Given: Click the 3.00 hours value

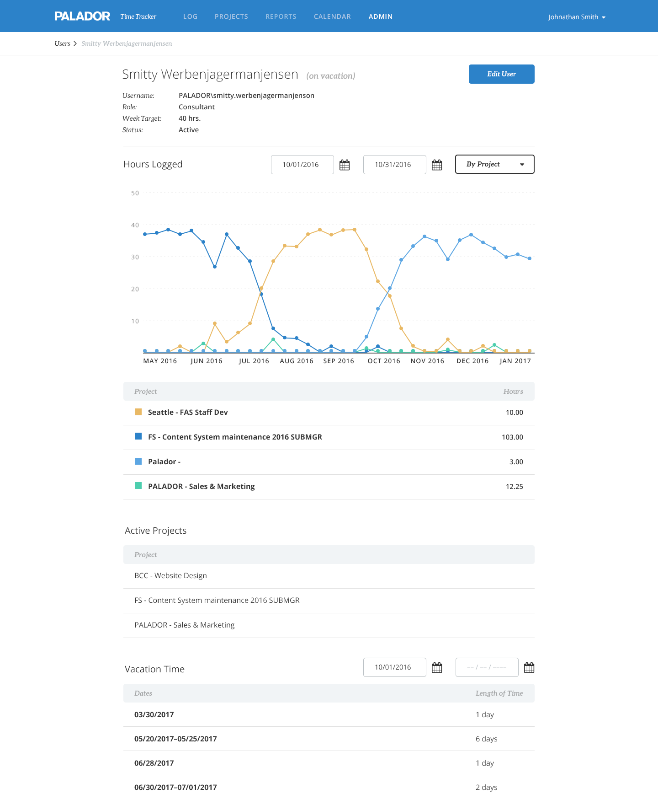Looking at the screenshot, I should 516,462.
